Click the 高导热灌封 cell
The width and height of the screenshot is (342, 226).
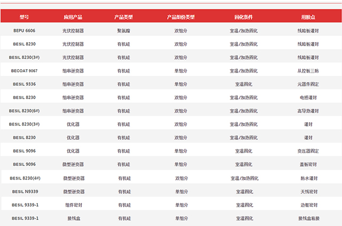(308, 111)
